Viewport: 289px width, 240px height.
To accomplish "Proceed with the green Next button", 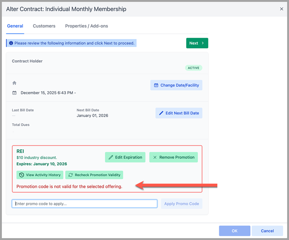I will (197, 43).
